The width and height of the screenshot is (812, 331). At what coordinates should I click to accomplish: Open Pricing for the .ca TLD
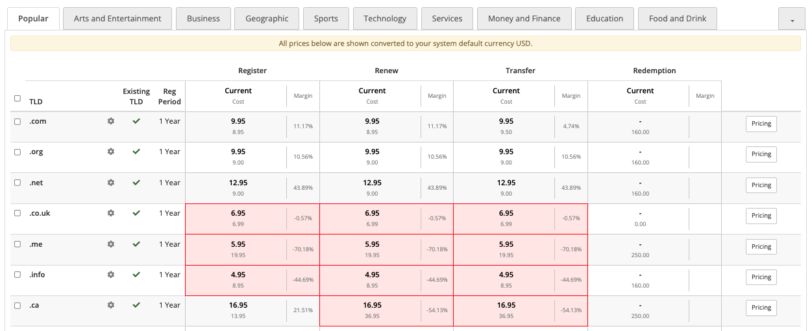tap(761, 308)
